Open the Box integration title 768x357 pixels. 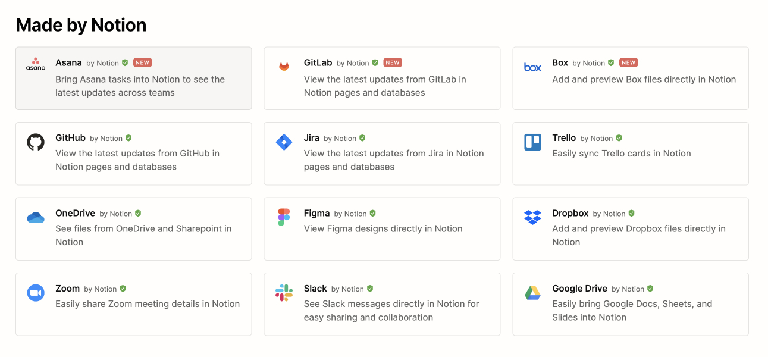560,62
